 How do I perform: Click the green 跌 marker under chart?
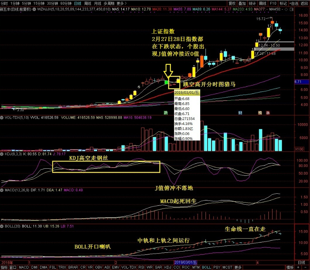click(166, 113)
